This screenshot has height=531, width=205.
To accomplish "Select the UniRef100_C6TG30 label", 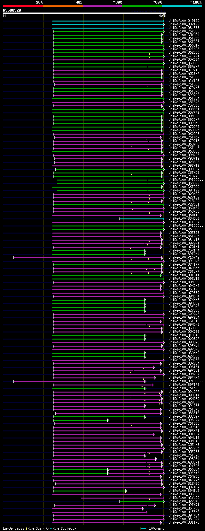I will [x=184, y=84].
